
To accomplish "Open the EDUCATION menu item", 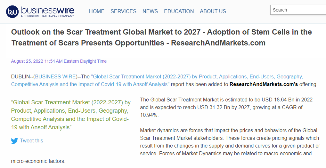I will (179, 11).
